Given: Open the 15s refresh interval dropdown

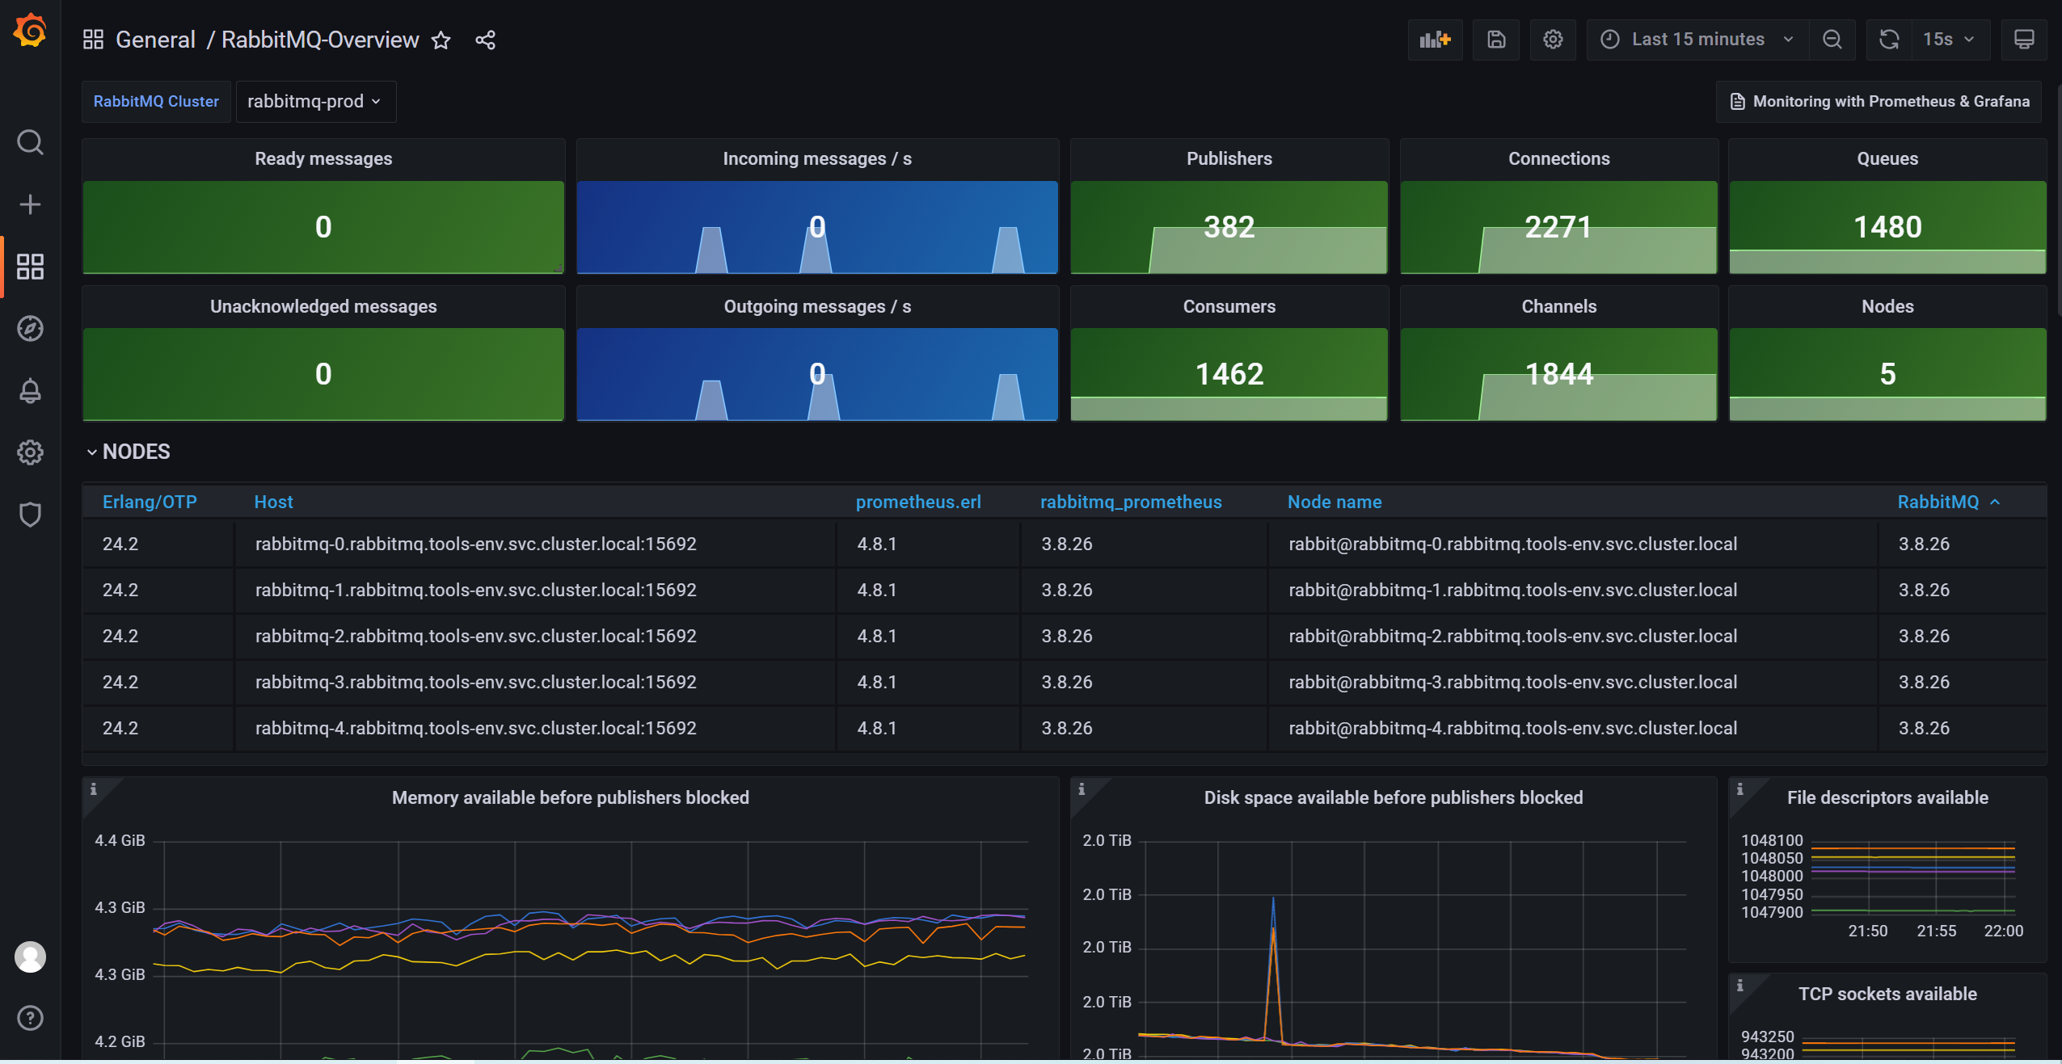Looking at the screenshot, I should tap(1949, 40).
